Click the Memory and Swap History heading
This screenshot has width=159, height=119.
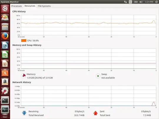tap(27, 45)
